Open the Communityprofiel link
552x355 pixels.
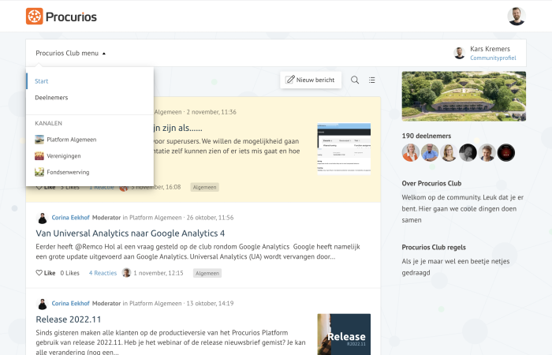493,58
